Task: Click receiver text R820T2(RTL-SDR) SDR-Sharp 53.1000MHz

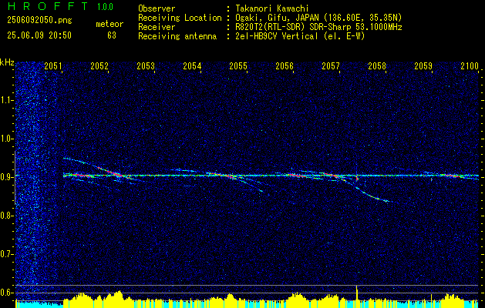Action: pyautogui.click(x=318, y=27)
